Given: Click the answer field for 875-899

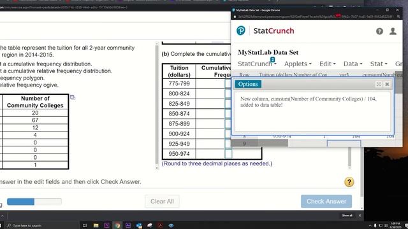Looking at the screenshot, I should tap(228, 123).
